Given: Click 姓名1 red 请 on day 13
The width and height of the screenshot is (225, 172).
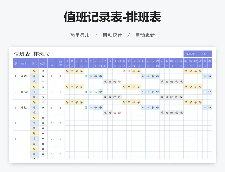Looking at the screenshot, I should click(x=124, y=71).
